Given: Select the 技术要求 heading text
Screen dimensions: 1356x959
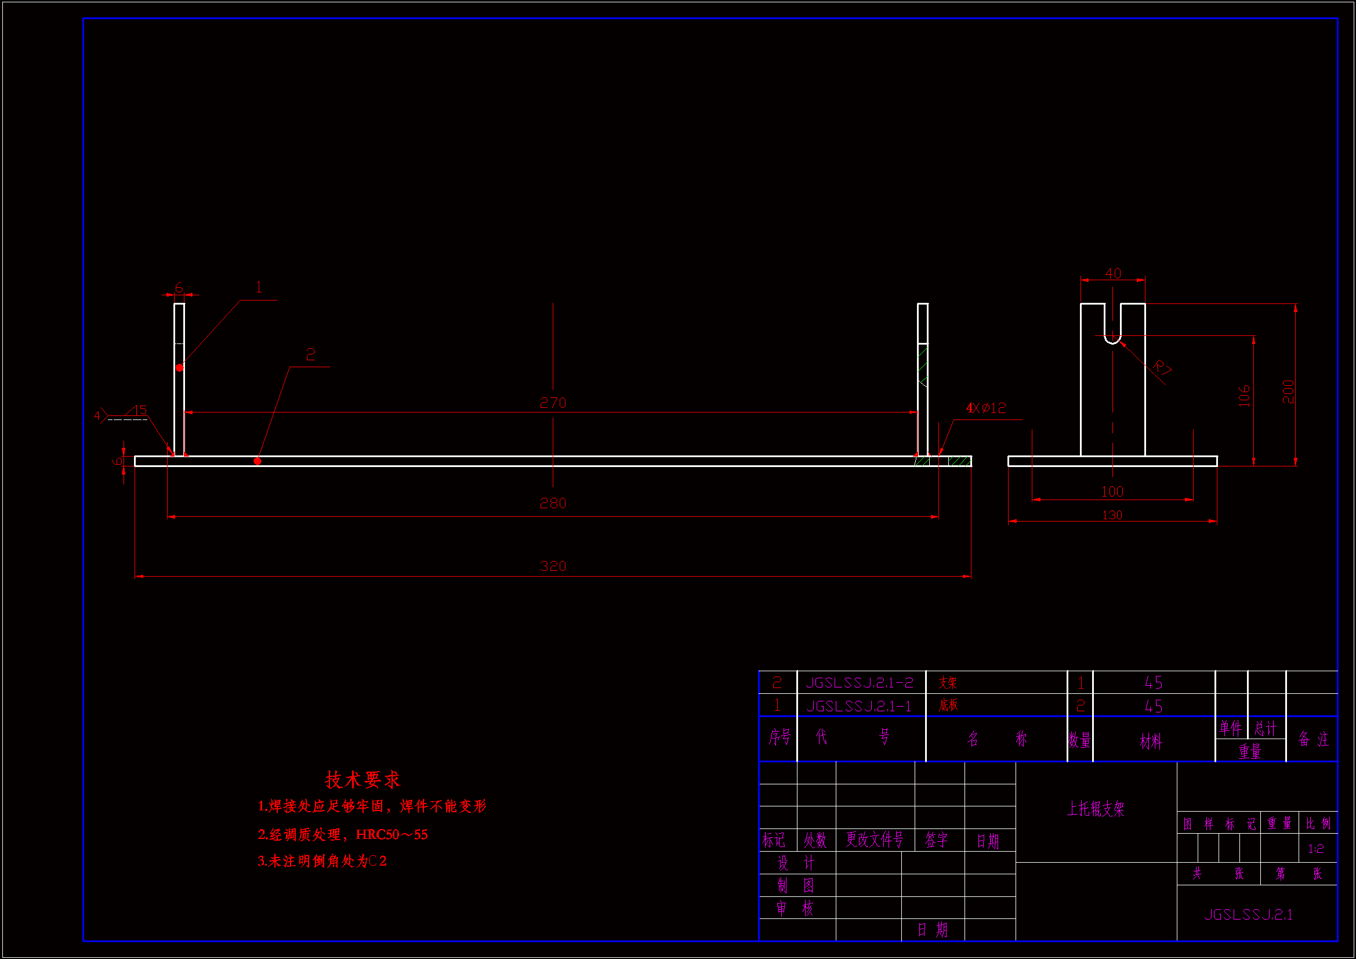Looking at the screenshot, I should click(x=362, y=780).
